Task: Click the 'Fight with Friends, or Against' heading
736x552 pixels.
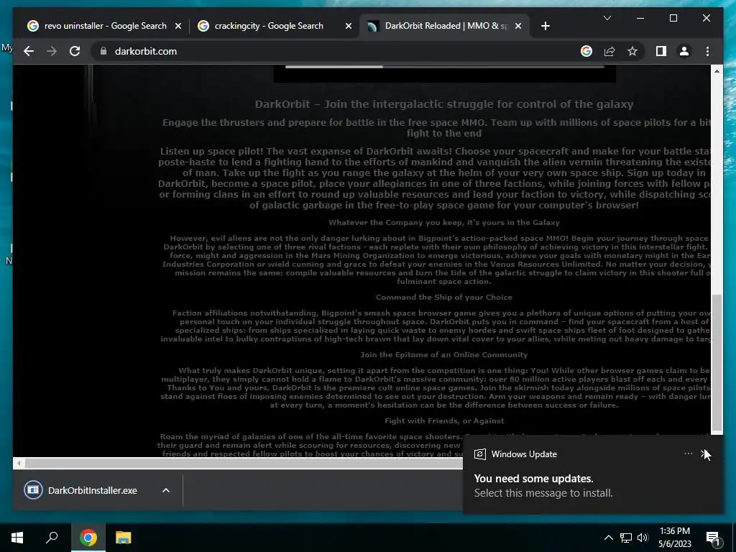Action: (444, 421)
